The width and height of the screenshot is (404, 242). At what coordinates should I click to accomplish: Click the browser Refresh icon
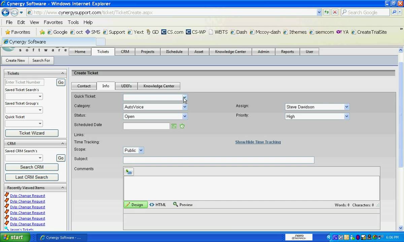[x=326, y=12]
